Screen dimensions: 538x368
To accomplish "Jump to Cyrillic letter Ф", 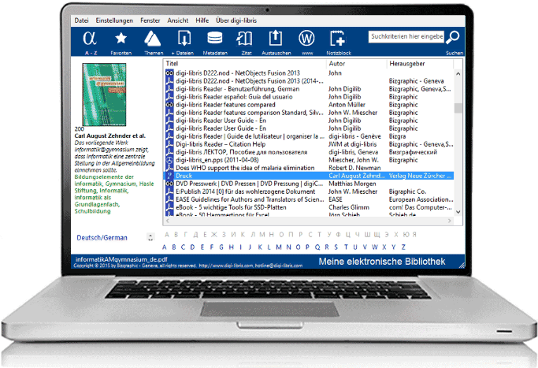I will [x=338, y=235].
